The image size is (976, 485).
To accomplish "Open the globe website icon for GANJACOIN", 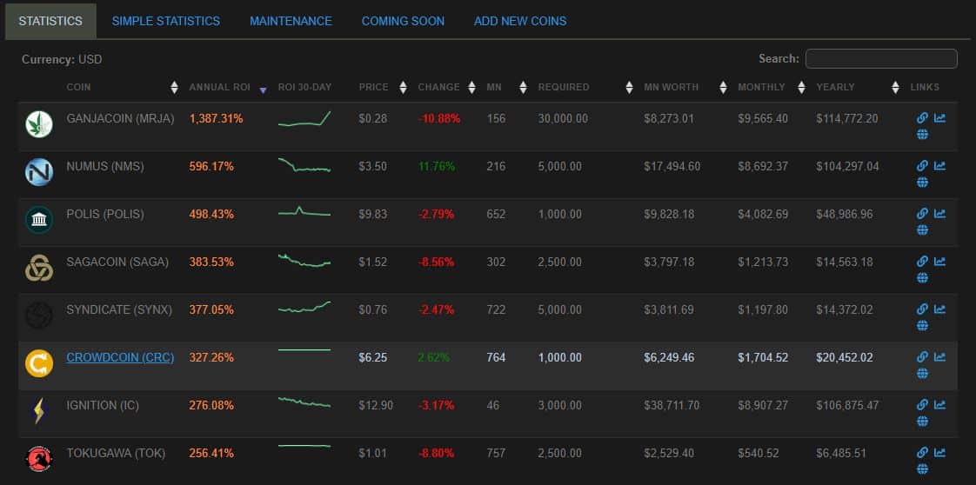I will click(x=922, y=135).
